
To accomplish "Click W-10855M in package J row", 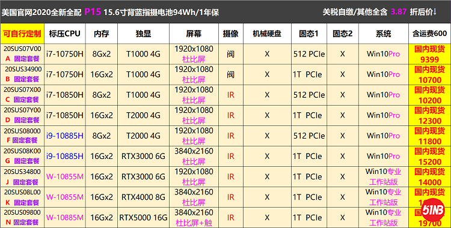I will [x=65, y=176].
